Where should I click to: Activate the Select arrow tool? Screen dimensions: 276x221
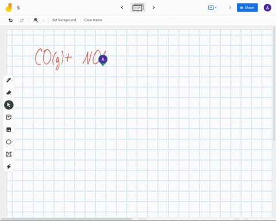[x=9, y=105]
